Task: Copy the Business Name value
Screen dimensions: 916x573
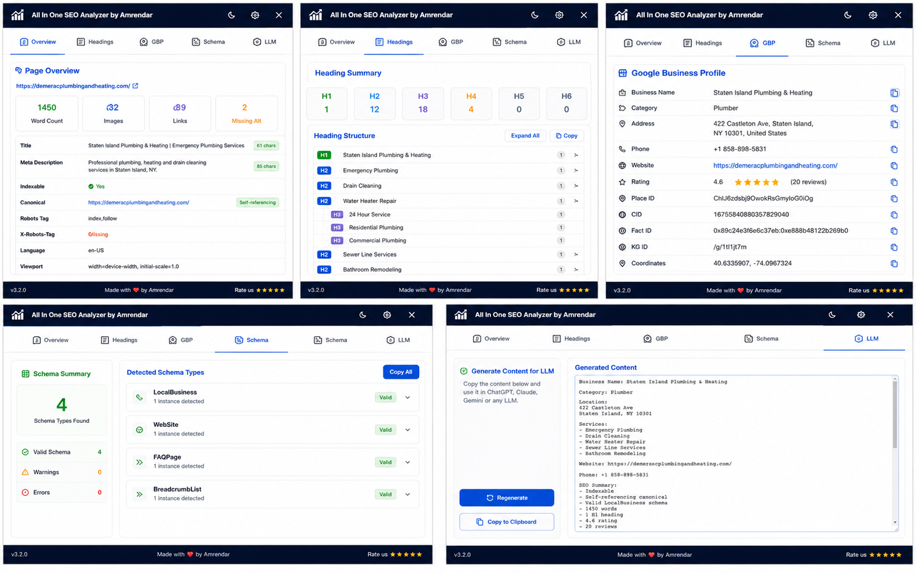Action: tap(894, 93)
